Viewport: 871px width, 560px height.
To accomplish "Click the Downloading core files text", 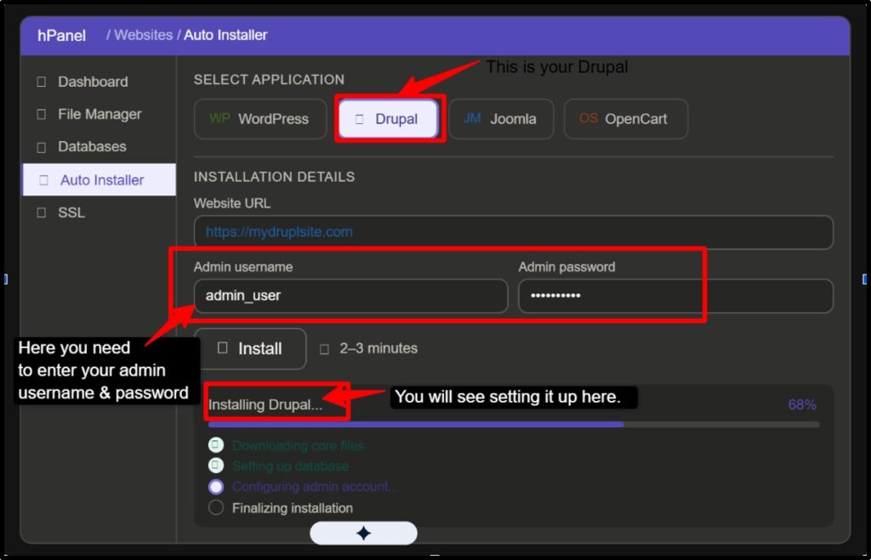I will [x=298, y=445].
